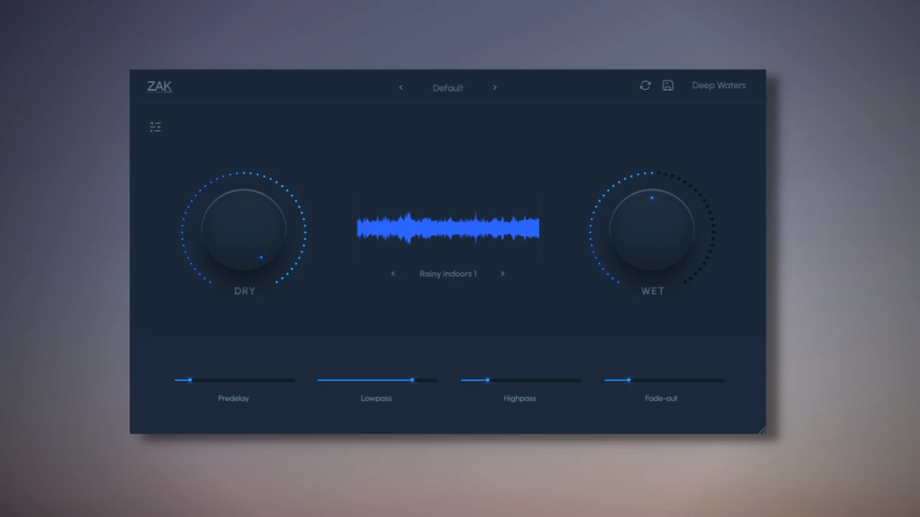
Task: Click the Fade-out slider handle
Action: pos(628,380)
